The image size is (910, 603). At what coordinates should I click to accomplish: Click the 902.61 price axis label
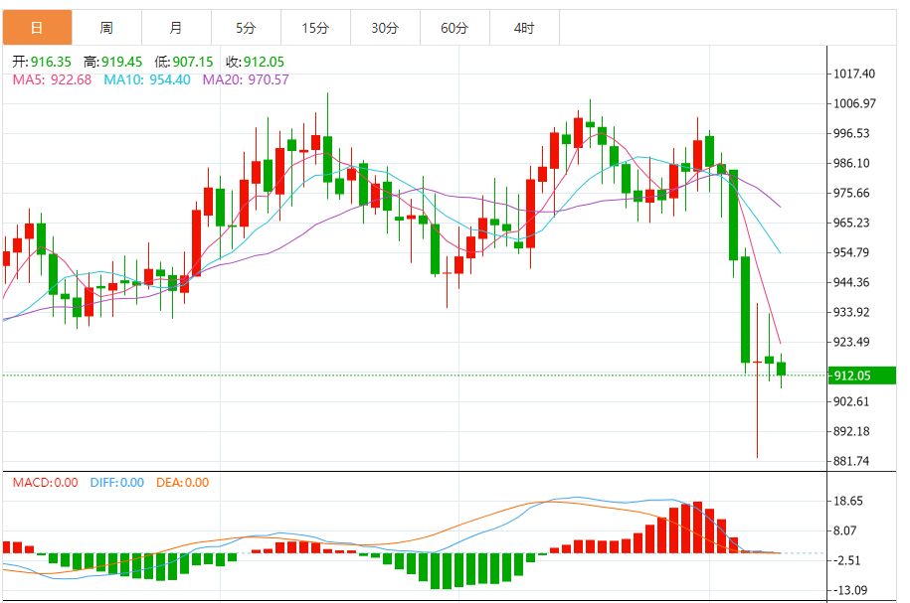[x=851, y=401]
